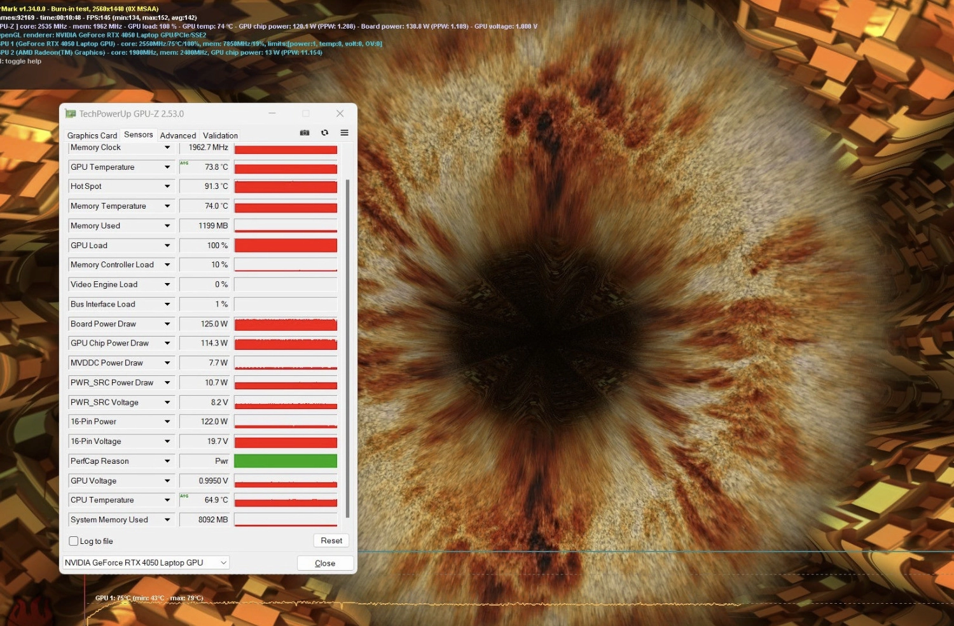
Task: Expand the GPU Temperature sensor dropdown
Action: 167,167
